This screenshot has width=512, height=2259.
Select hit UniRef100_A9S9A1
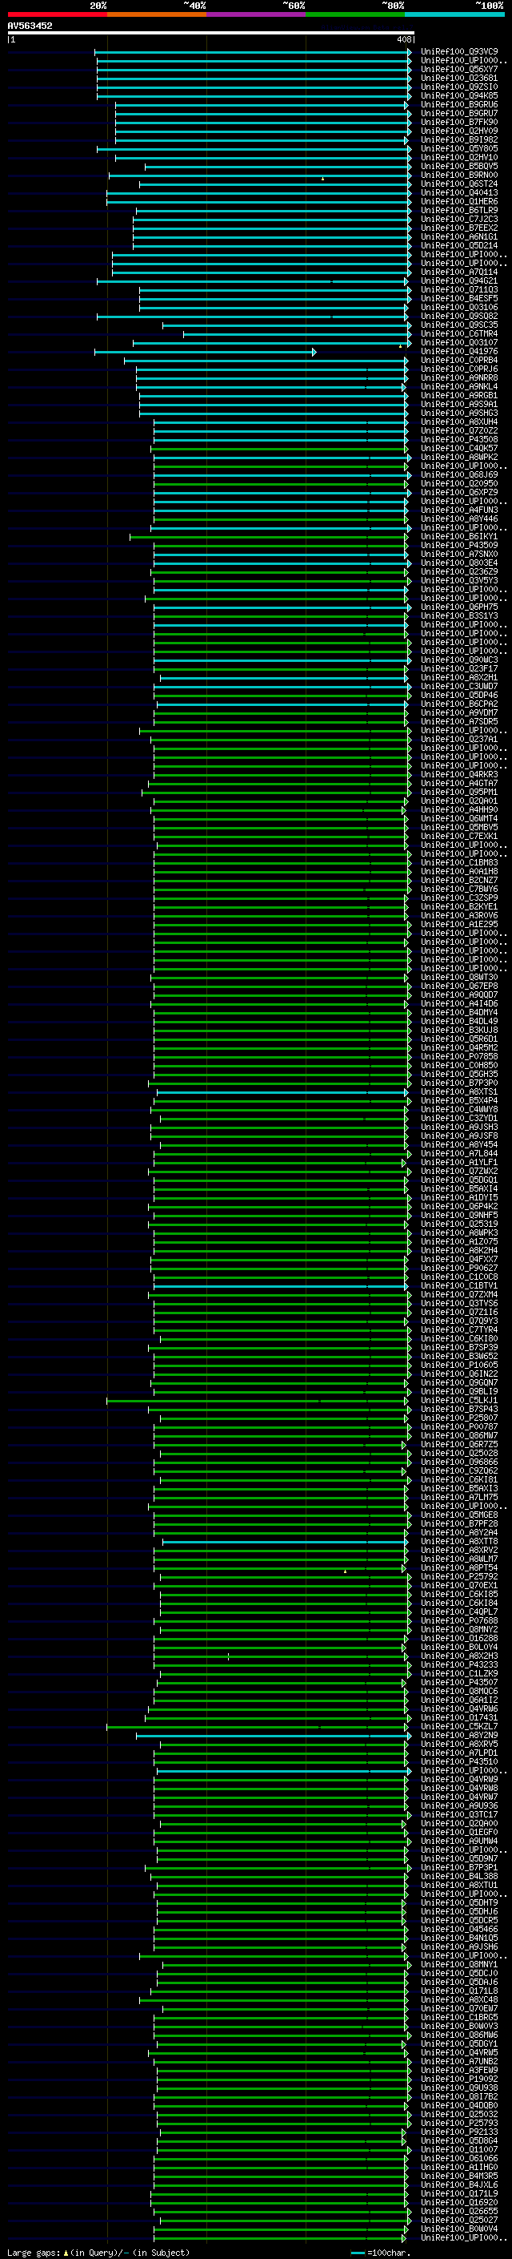click(x=459, y=404)
